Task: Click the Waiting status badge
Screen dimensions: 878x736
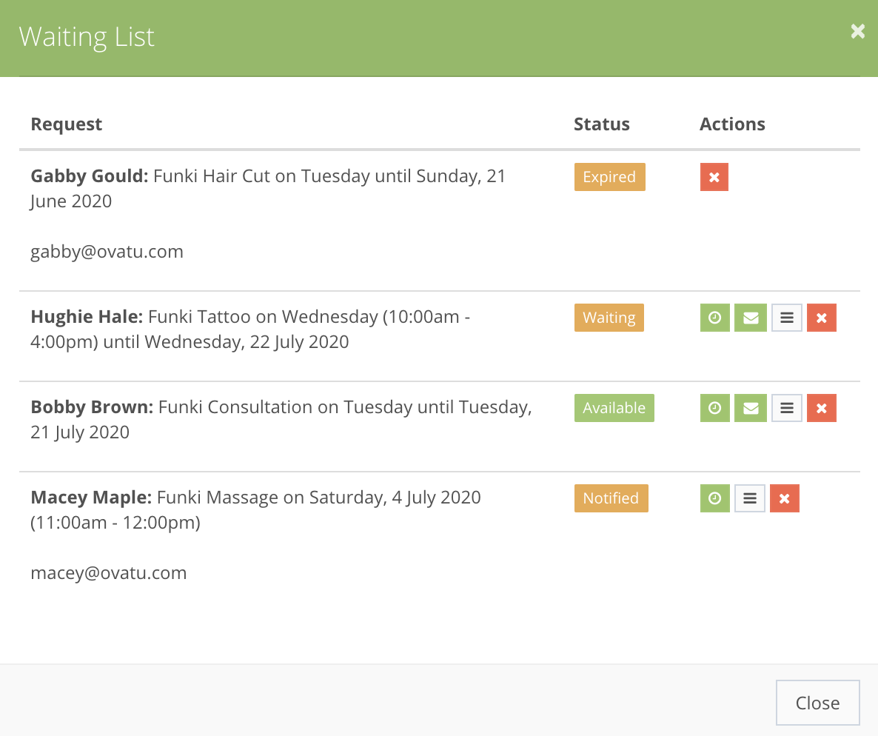Action: tap(609, 317)
